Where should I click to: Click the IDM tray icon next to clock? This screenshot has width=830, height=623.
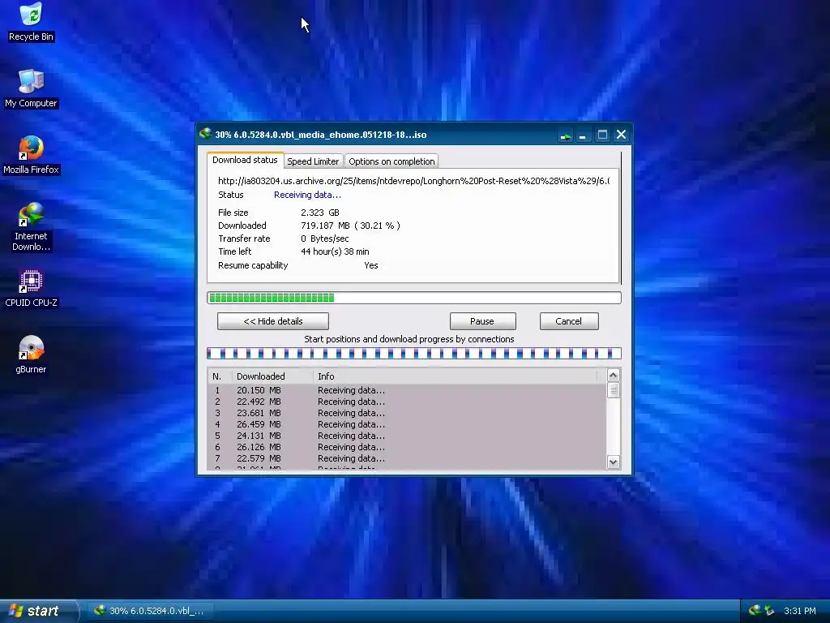755,610
